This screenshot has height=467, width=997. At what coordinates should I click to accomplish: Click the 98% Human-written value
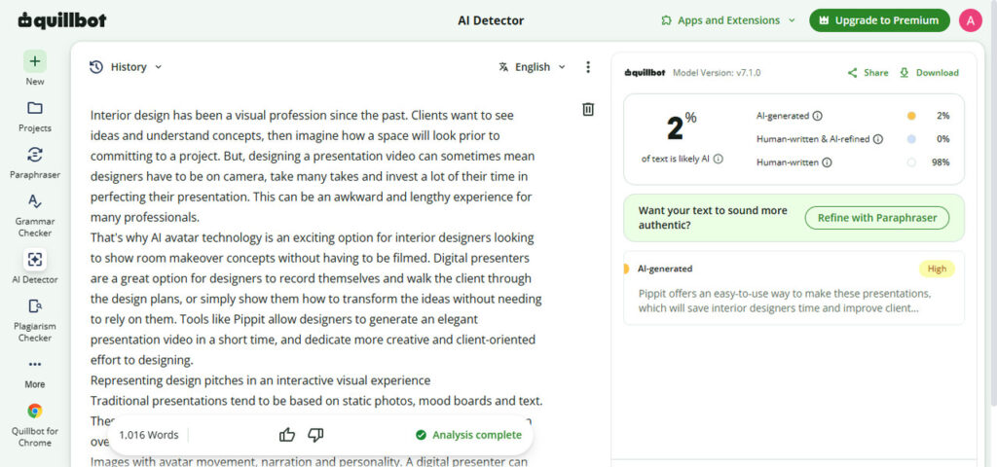point(941,162)
